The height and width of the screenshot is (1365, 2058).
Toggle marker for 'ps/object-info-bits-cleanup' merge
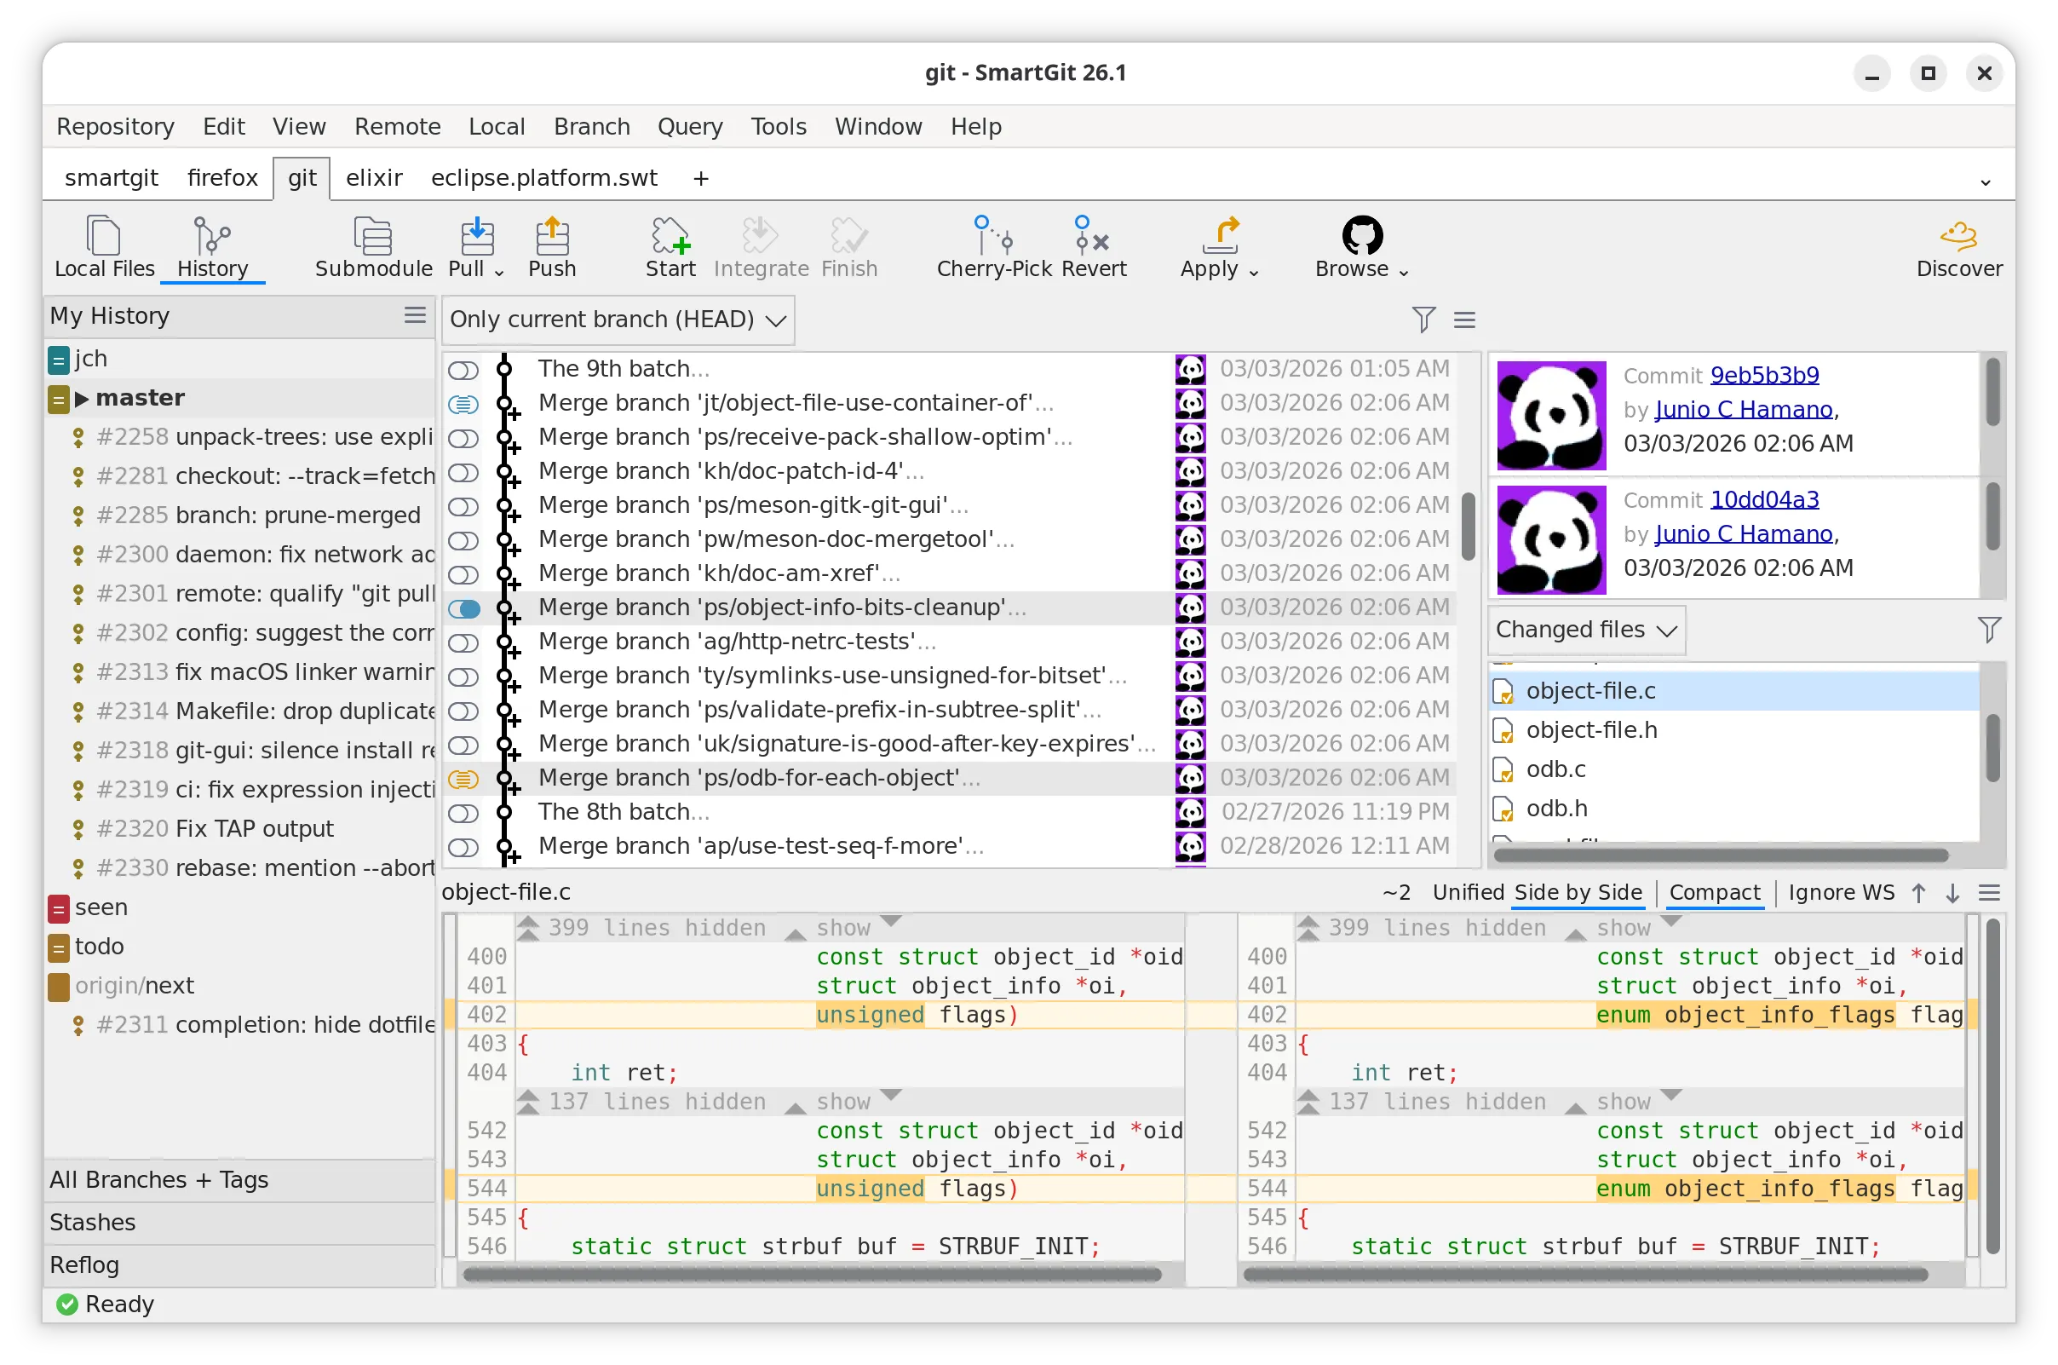point(463,608)
